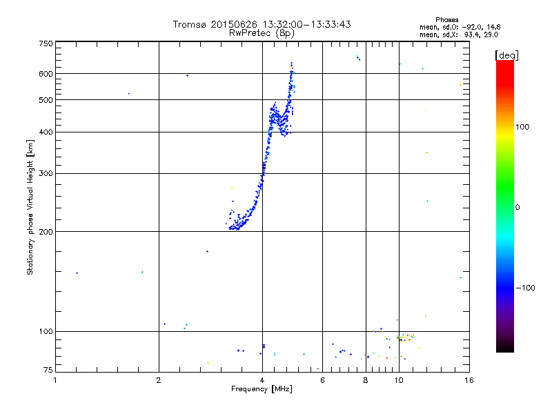Click the y-axis tick label '400'
552x414 pixels.
46,132
